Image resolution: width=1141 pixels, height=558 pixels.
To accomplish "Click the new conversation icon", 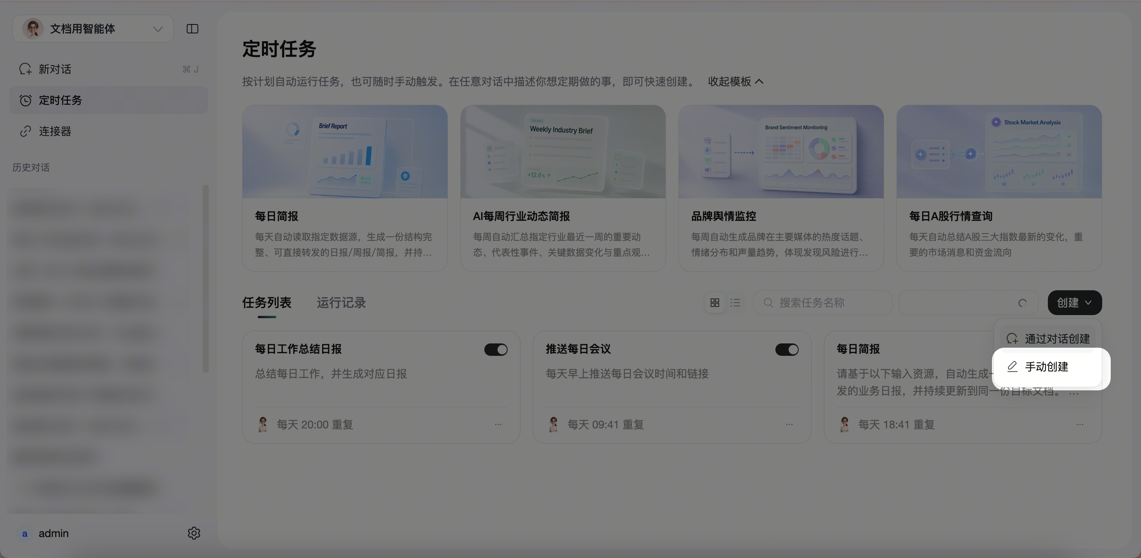I will [25, 69].
